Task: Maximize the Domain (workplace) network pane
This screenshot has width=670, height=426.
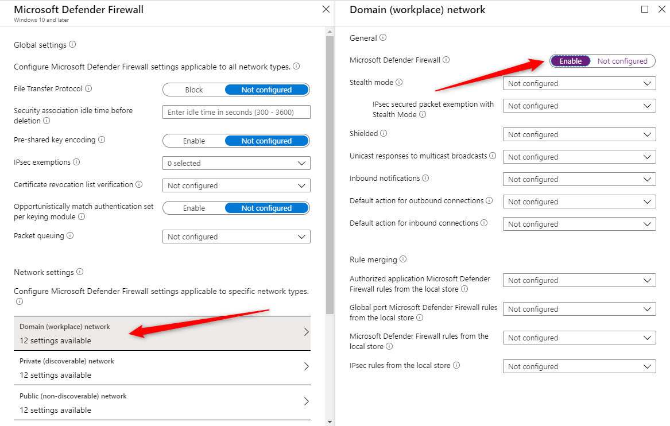Action: pyautogui.click(x=645, y=9)
